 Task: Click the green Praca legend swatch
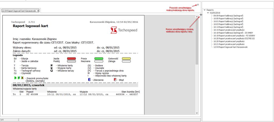[x=99, y=59]
